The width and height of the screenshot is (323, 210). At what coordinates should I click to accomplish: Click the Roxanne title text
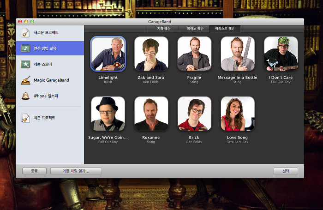[x=151, y=138]
